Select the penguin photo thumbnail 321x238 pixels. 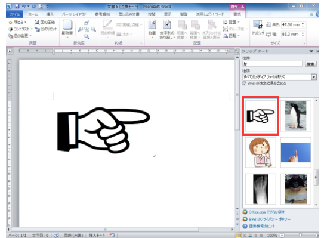[296, 115]
